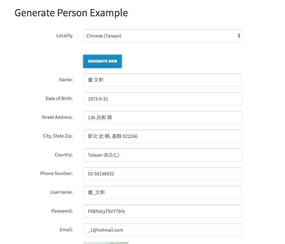The image size is (285, 244).
Task: Select the Street Address text box
Action: [163, 117]
